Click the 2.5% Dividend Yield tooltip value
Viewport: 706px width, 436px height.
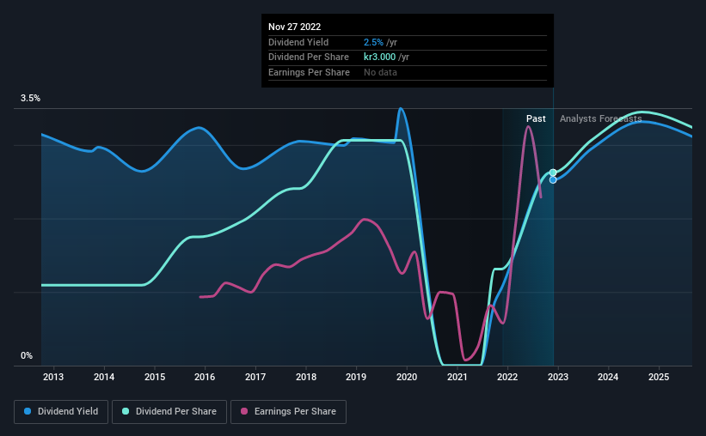374,41
